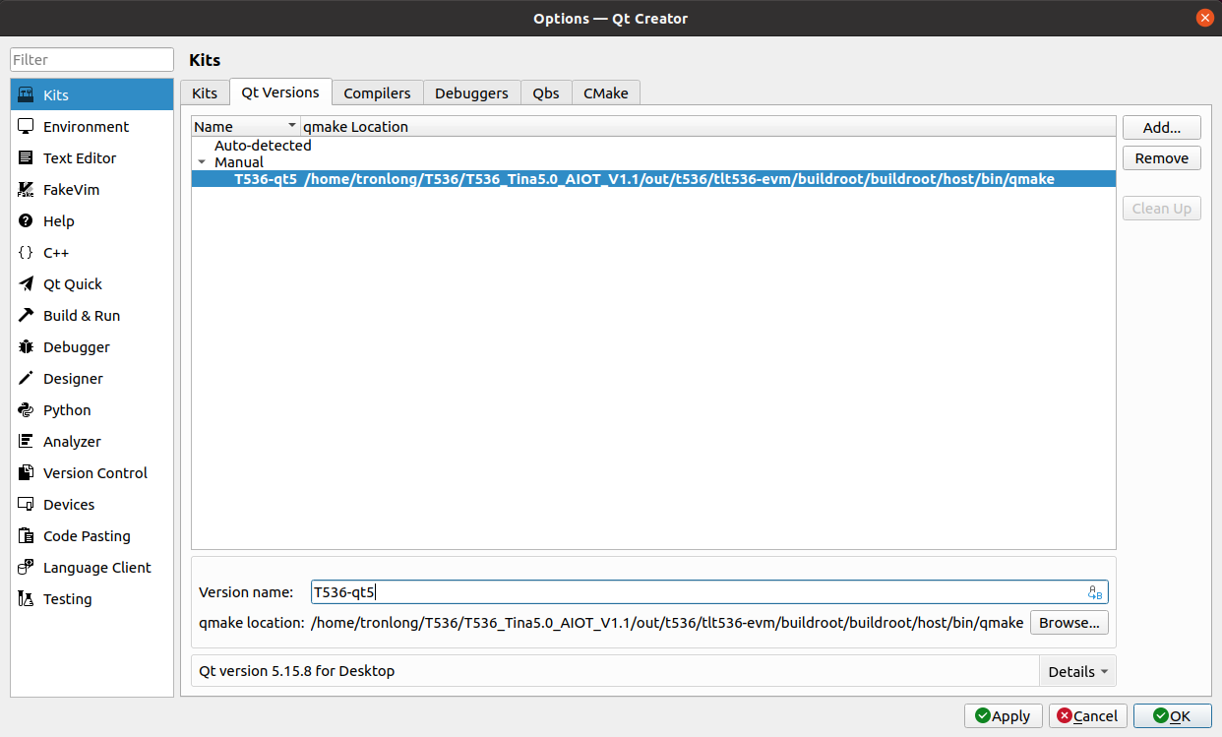Screen dimensions: 1222x737
Task: Click the Remove button
Action: tap(1162, 158)
